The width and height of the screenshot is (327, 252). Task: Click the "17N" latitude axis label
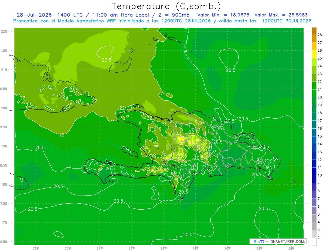click(4, 223)
